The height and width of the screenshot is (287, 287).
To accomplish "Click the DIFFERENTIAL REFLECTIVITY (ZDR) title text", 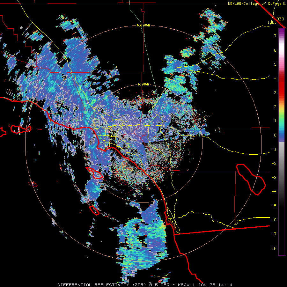I will click(x=102, y=285).
